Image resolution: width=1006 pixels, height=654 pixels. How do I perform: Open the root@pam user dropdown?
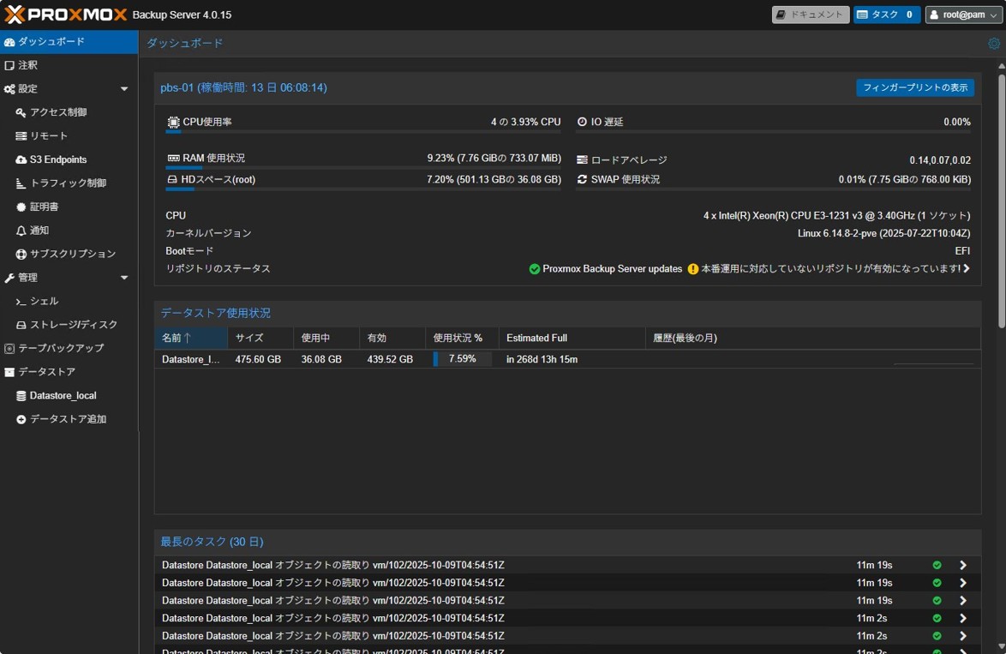[x=964, y=15]
